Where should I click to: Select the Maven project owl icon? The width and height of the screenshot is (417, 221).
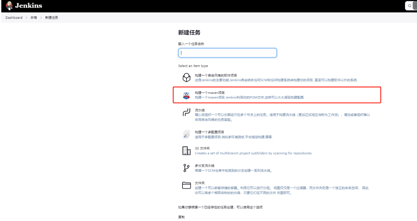click(x=186, y=96)
